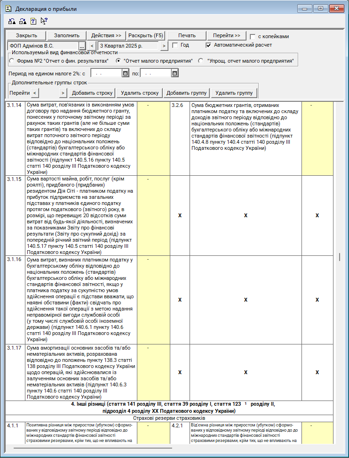
Task: Open the 'Действия >>' menu
Action: coord(106,36)
